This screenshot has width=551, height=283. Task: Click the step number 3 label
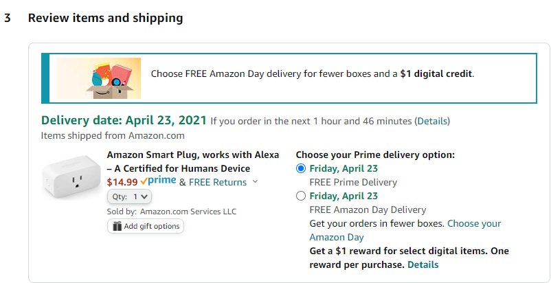8,18
